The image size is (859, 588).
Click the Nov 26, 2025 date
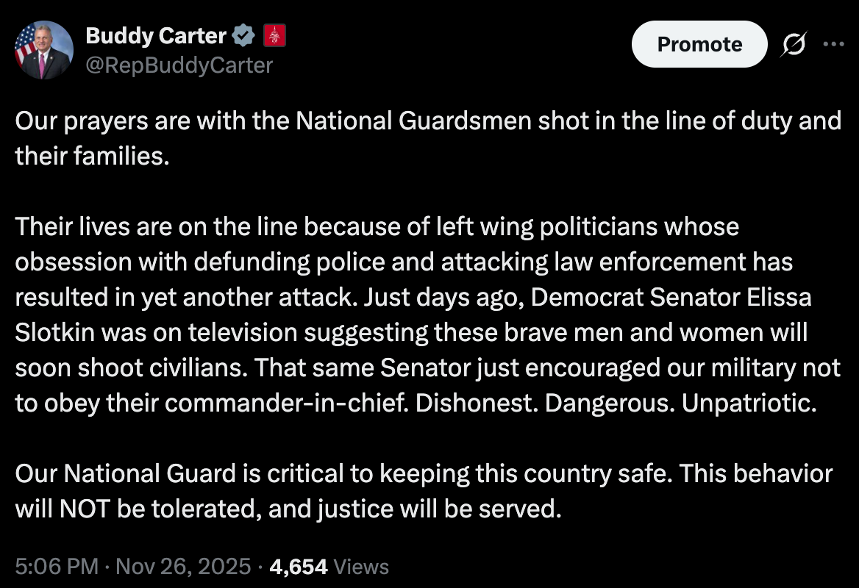point(184,567)
